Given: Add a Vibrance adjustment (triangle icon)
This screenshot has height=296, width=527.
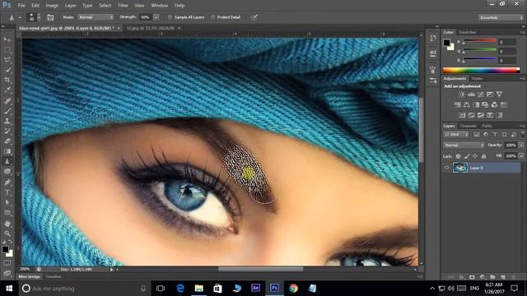Looking at the screenshot, I should click(x=499, y=95).
